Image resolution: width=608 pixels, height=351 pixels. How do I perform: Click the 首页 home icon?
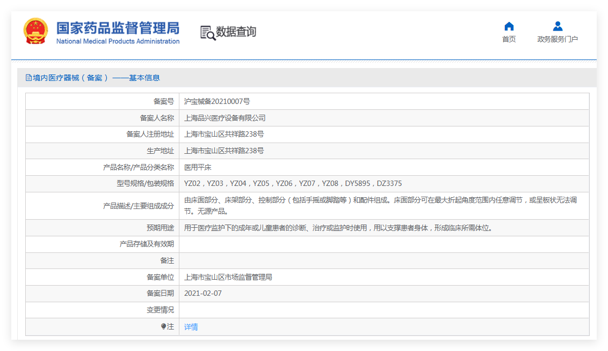[509, 26]
